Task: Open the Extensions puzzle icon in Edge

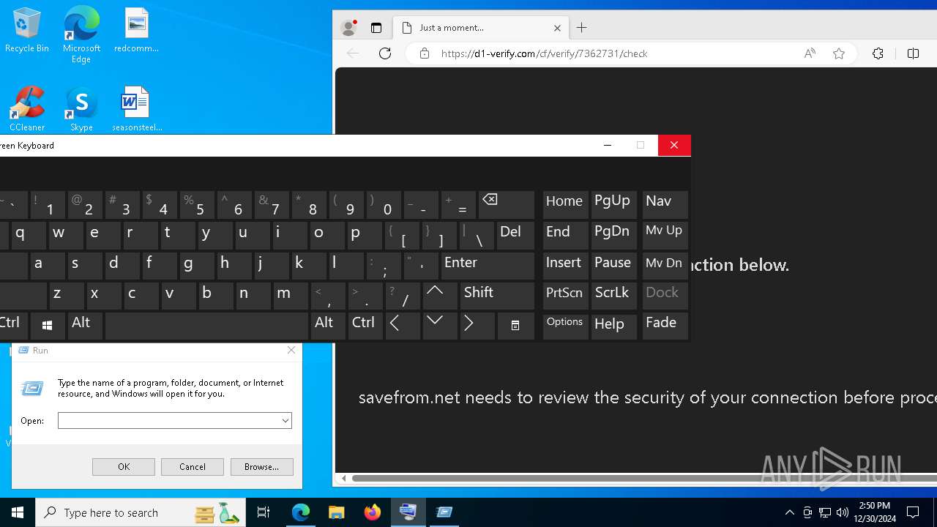Action: click(878, 53)
